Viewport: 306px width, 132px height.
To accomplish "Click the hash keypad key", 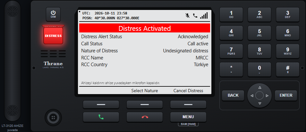I will (288, 69).
